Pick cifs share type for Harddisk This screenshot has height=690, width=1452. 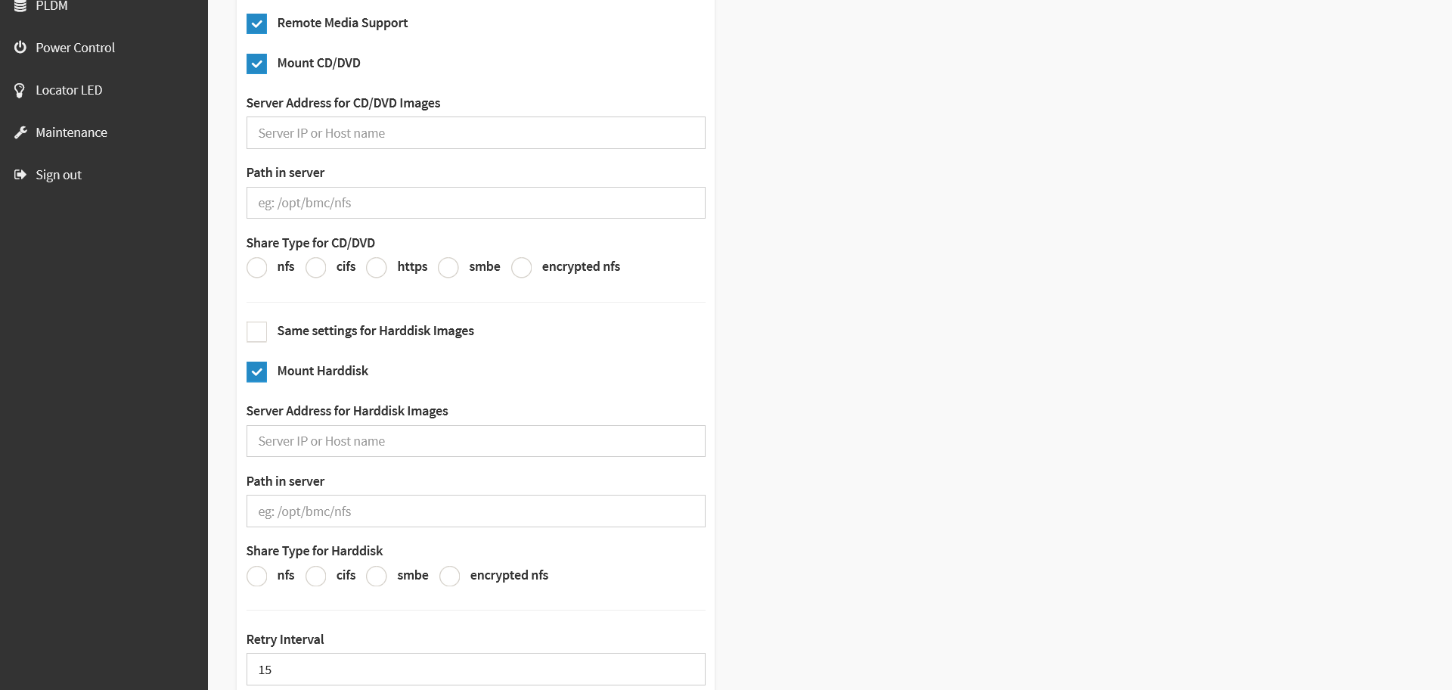[x=316, y=576]
